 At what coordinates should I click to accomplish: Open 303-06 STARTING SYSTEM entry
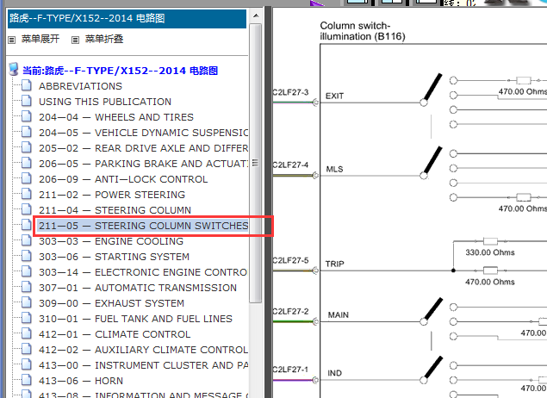point(114,257)
